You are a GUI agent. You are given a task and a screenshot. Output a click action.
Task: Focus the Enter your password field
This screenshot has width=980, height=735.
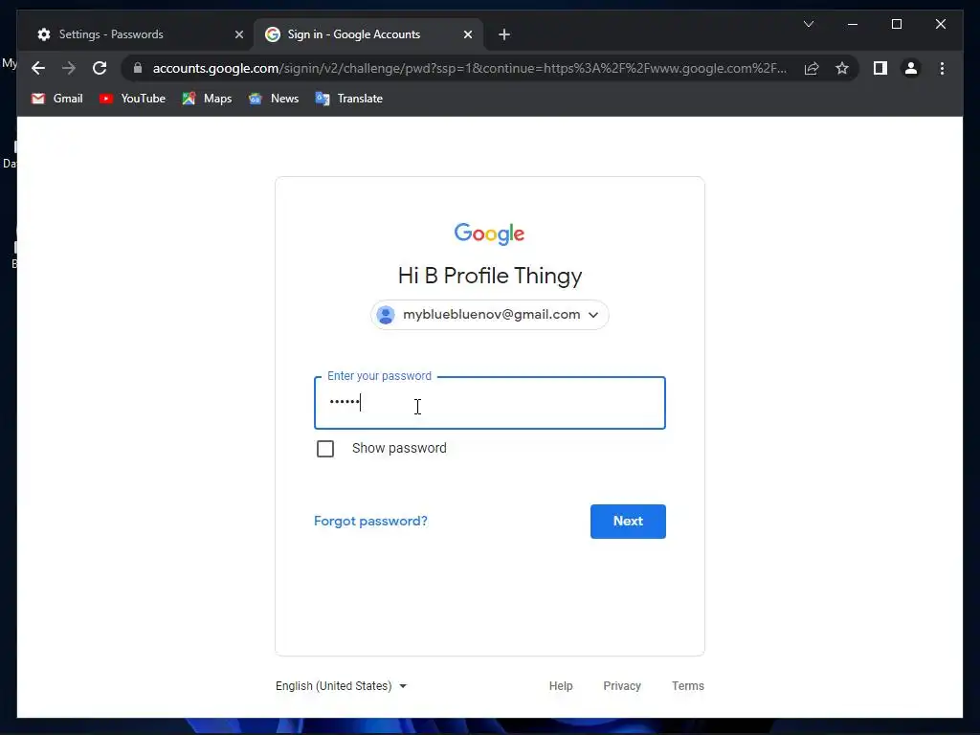coord(489,403)
